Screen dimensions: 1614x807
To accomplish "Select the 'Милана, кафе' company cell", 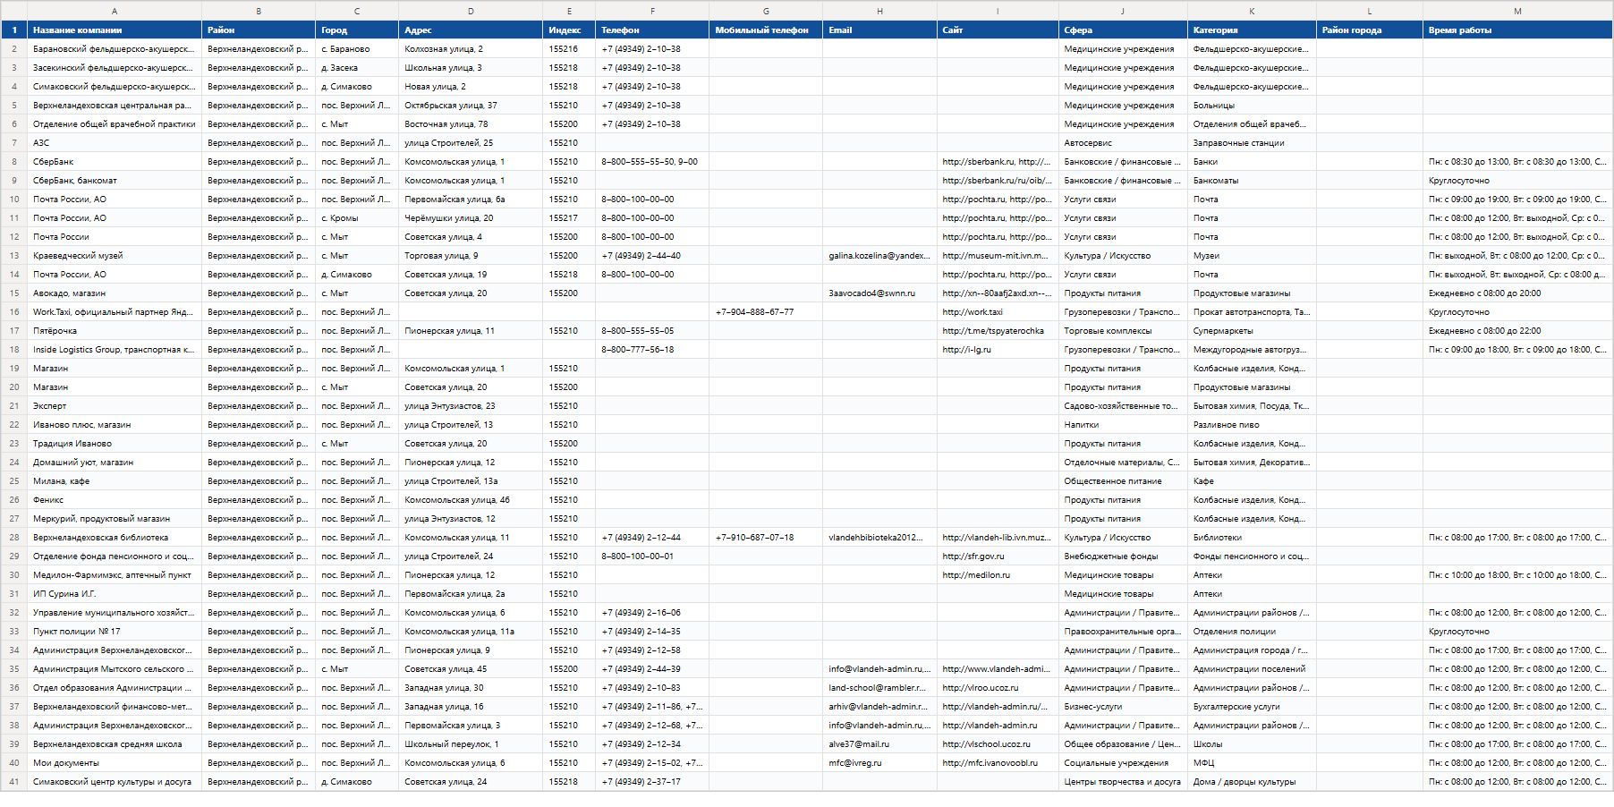I will pos(115,480).
